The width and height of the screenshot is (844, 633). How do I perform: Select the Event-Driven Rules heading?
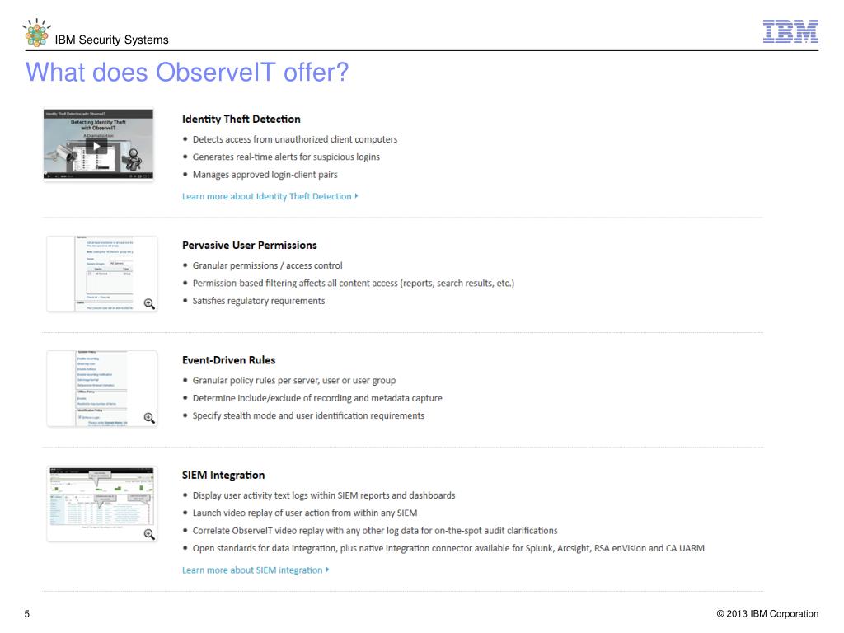coord(229,360)
